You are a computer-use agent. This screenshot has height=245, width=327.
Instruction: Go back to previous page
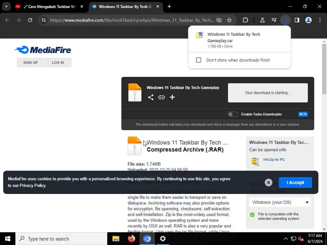tap(7, 20)
